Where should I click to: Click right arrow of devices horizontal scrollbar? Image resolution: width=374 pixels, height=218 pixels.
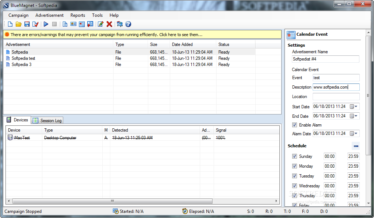coord(276,201)
